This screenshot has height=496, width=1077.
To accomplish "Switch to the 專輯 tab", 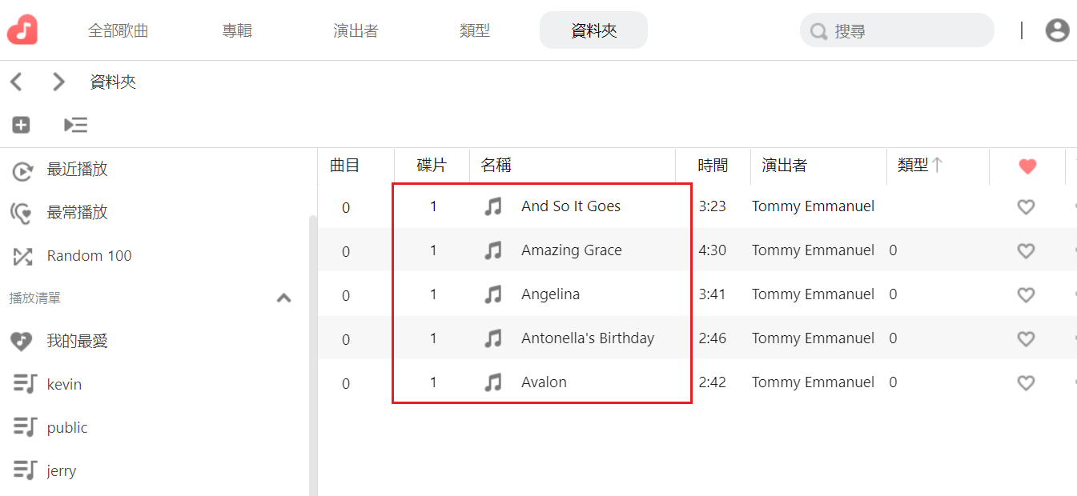I will pos(237,31).
